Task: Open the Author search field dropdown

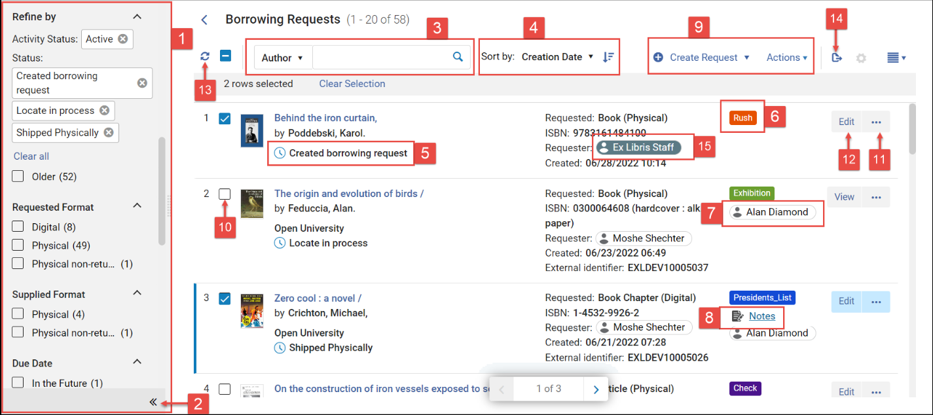Action: [x=283, y=58]
